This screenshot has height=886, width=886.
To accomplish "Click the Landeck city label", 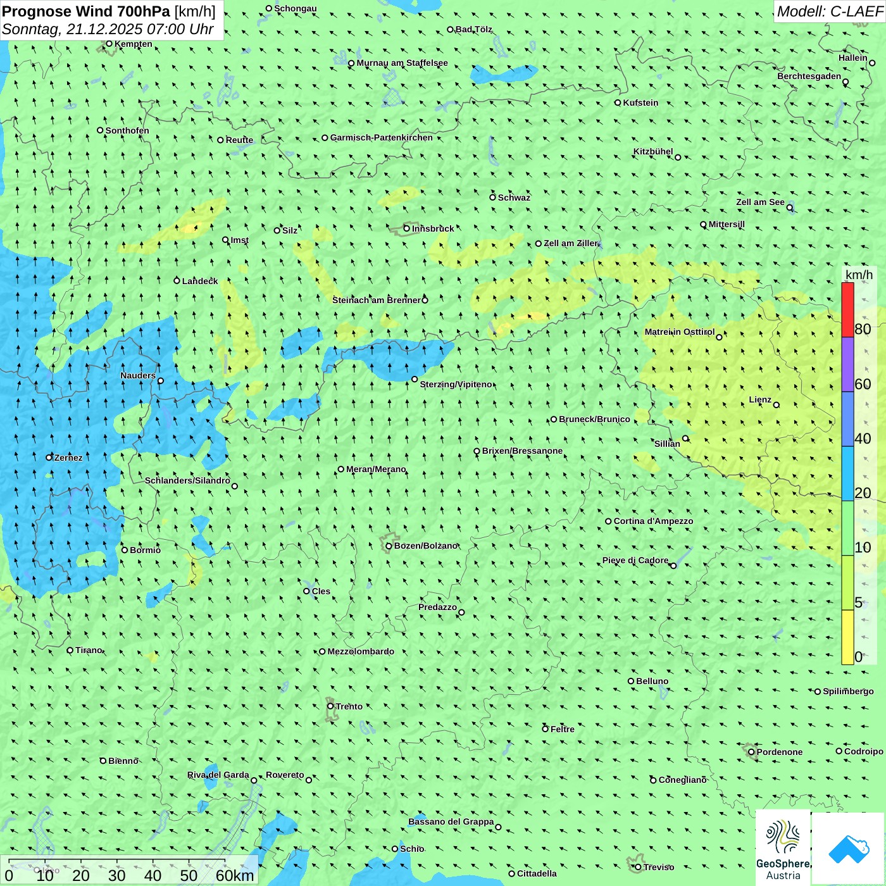I will click(x=200, y=281).
